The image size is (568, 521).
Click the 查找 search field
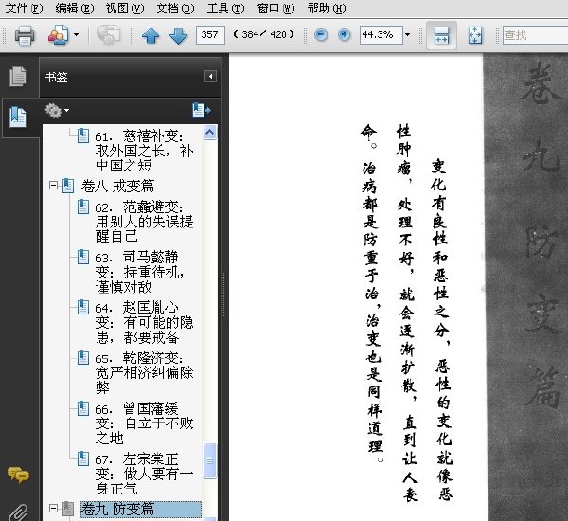535,35
